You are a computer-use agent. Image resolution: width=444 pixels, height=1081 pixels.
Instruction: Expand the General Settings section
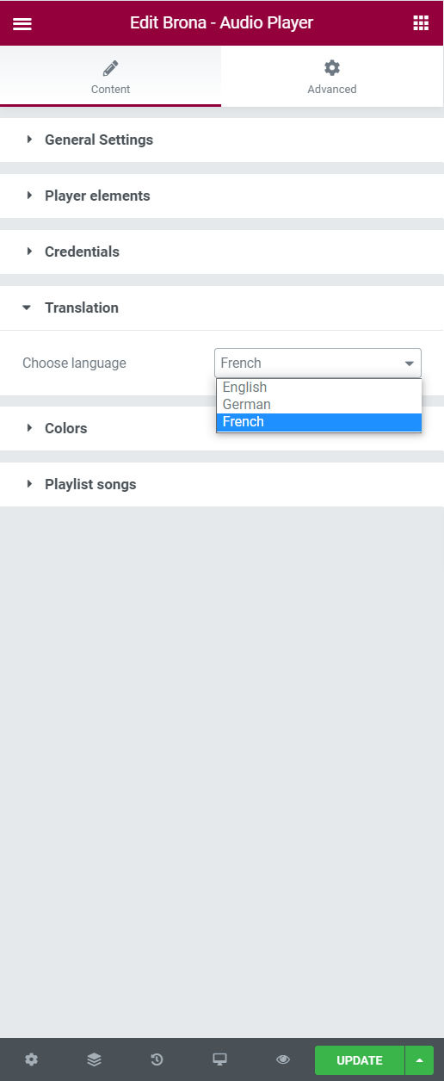pyautogui.click(x=222, y=140)
